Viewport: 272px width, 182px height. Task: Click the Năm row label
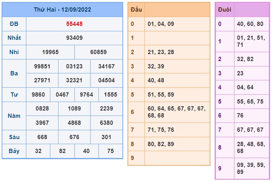pyautogui.click(x=14, y=116)
